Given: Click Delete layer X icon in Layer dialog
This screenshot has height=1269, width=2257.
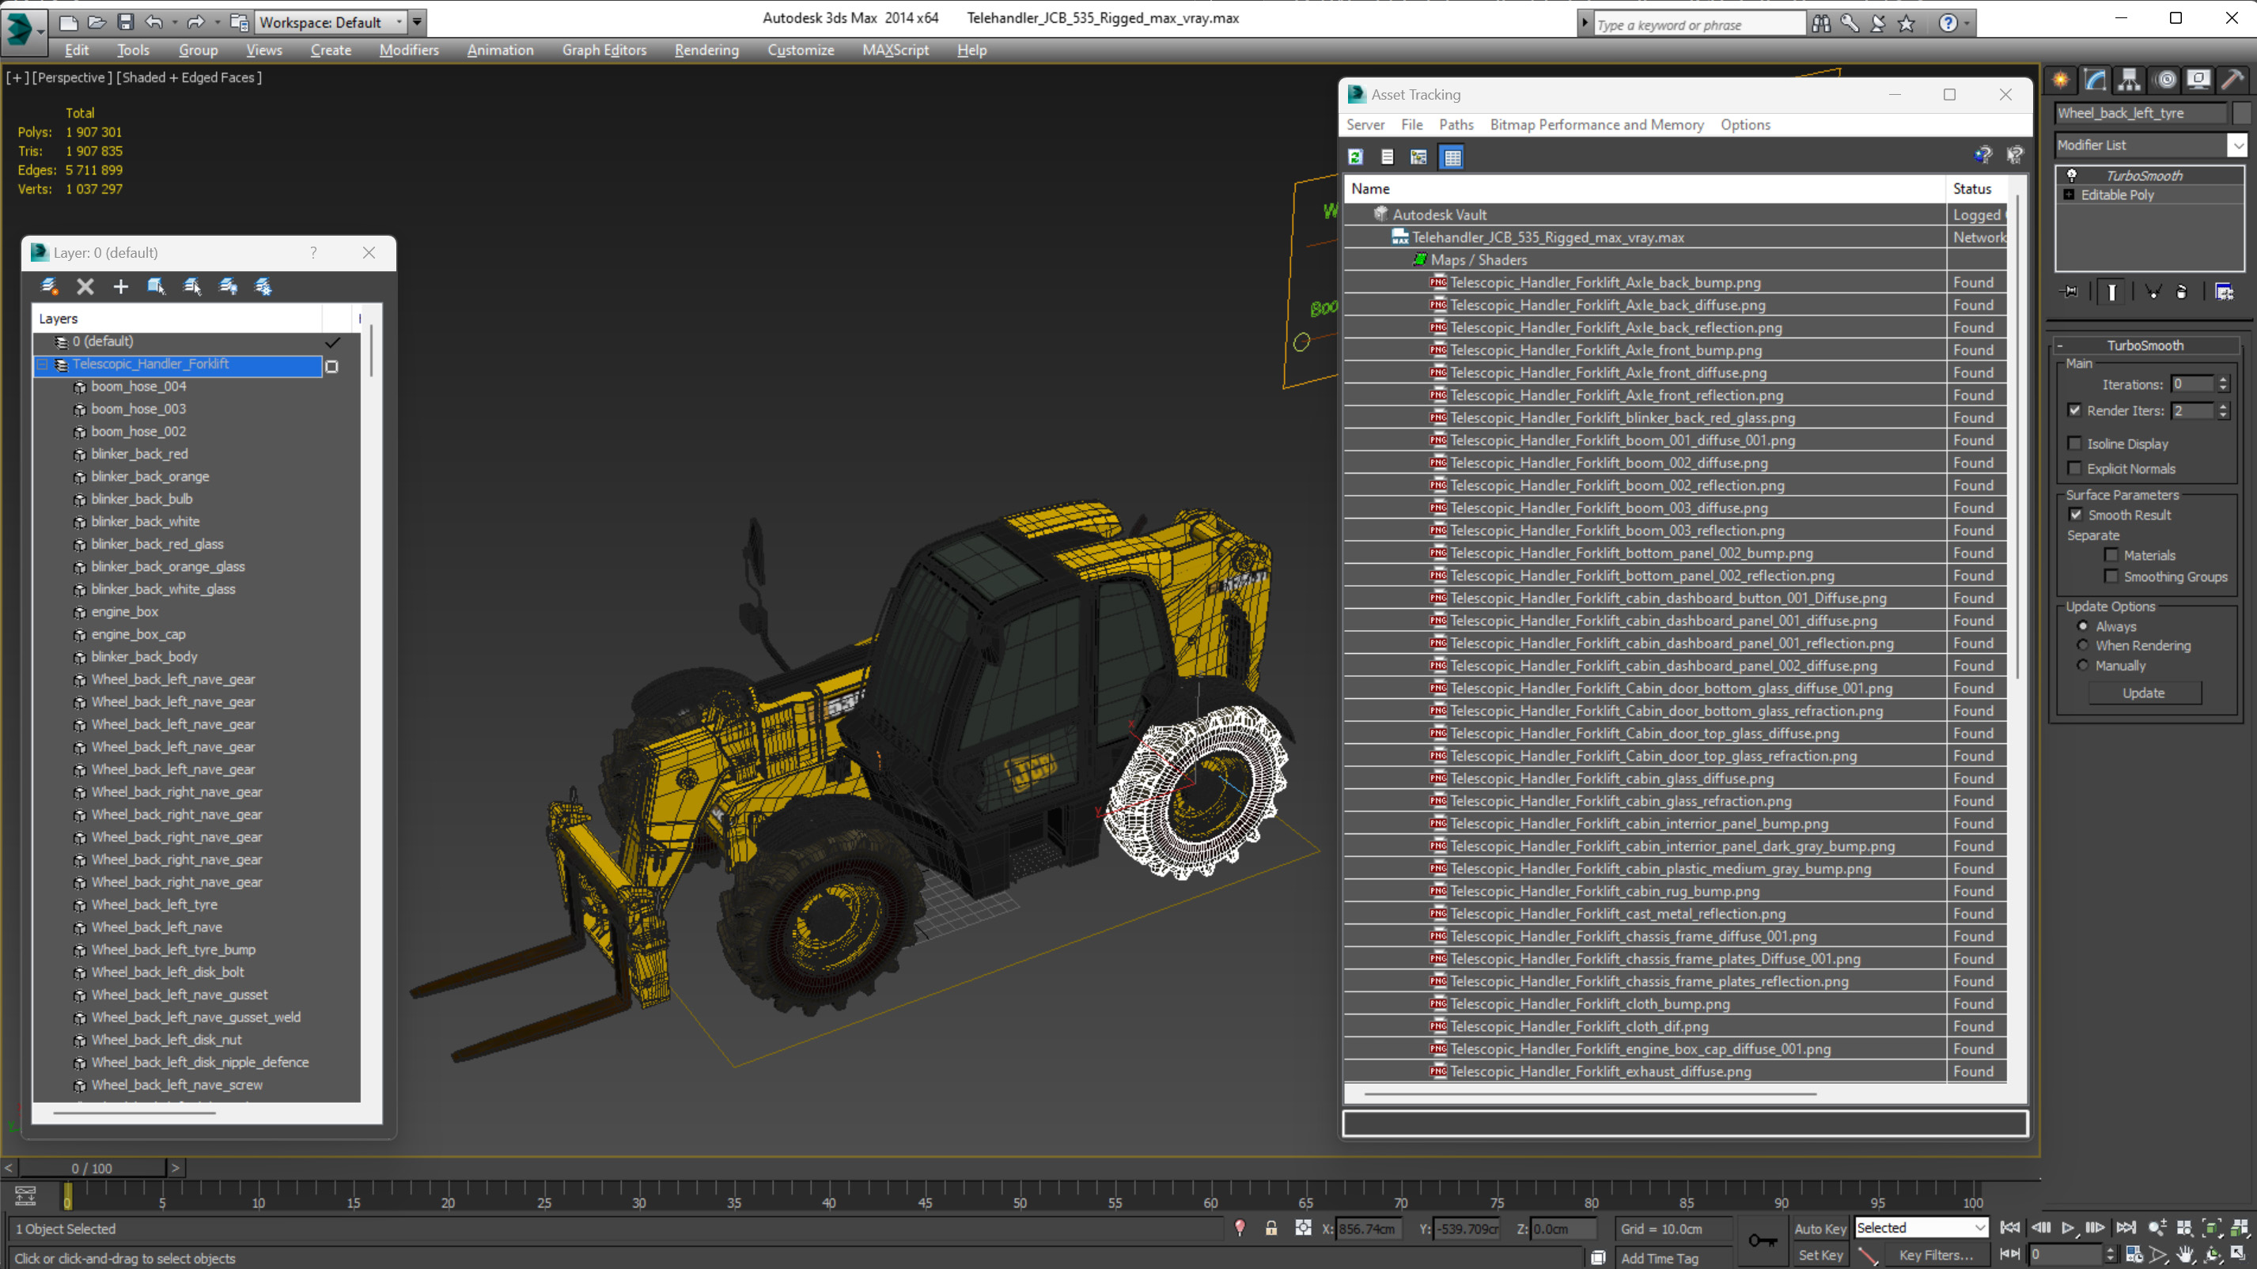Looking at the screenshot, I should (x=85, y=286).
